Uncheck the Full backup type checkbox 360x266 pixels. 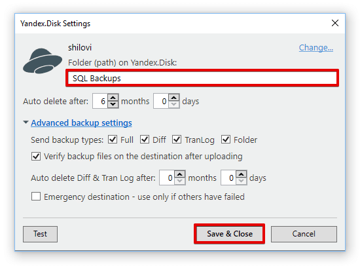[x=113, y=140]
